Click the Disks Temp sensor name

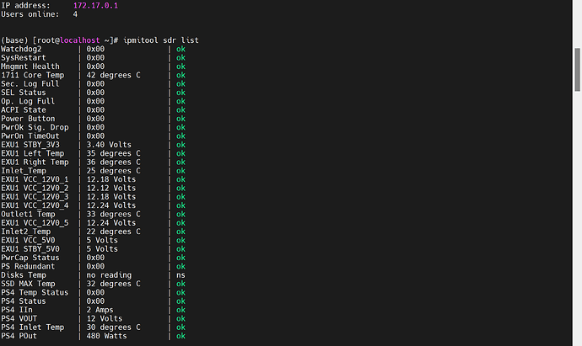(x=26, y=274)
